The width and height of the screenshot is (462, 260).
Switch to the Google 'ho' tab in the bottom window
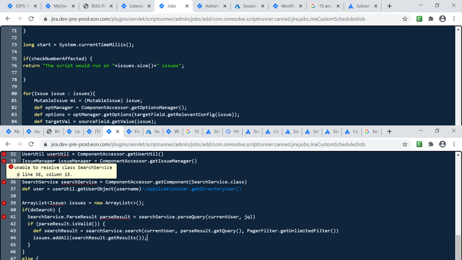[x=371, y=131]
